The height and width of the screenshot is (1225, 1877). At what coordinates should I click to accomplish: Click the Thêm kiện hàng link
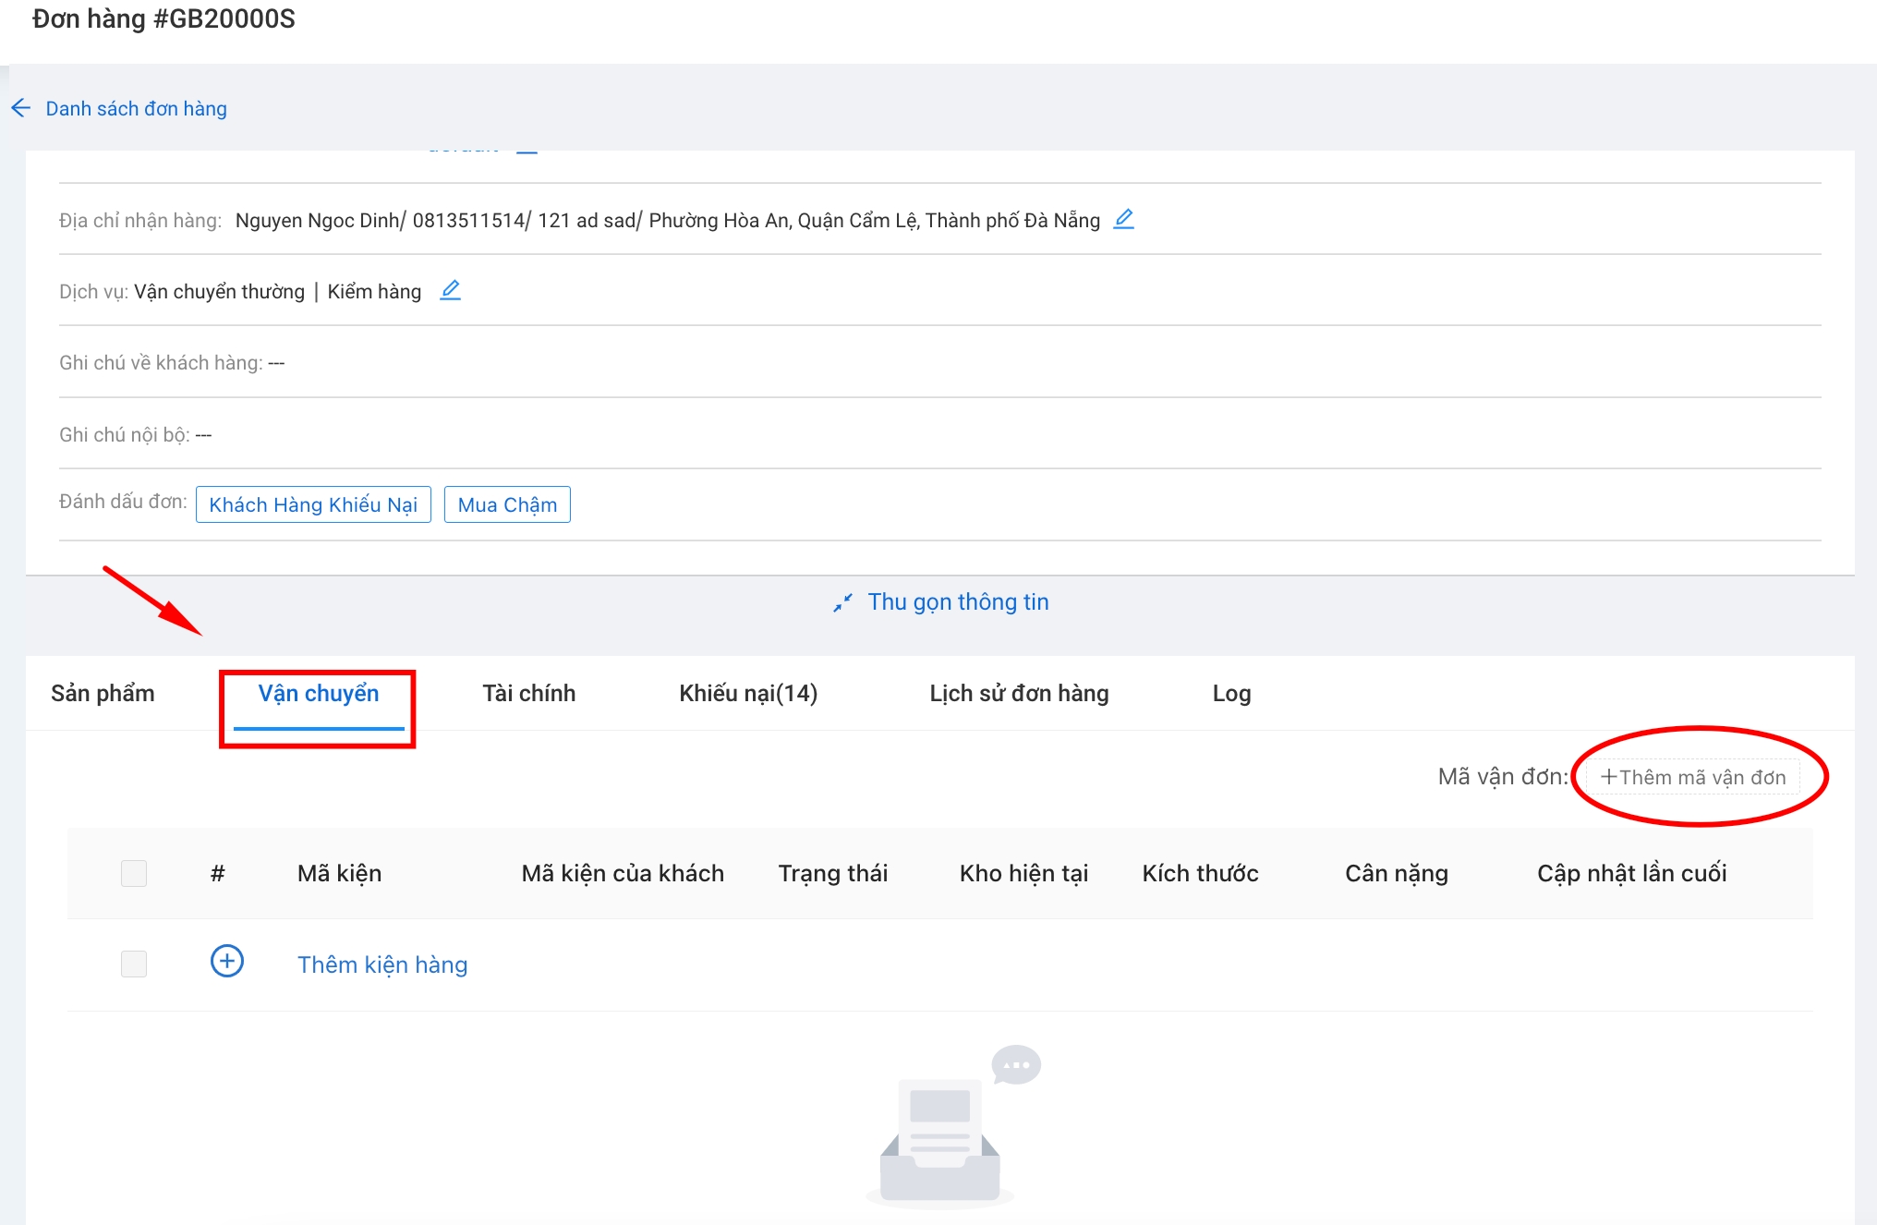tap(381, 964)
